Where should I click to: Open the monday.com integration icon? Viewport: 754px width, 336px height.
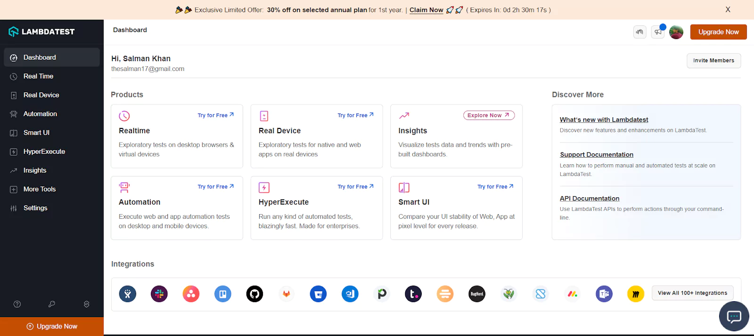572,294
